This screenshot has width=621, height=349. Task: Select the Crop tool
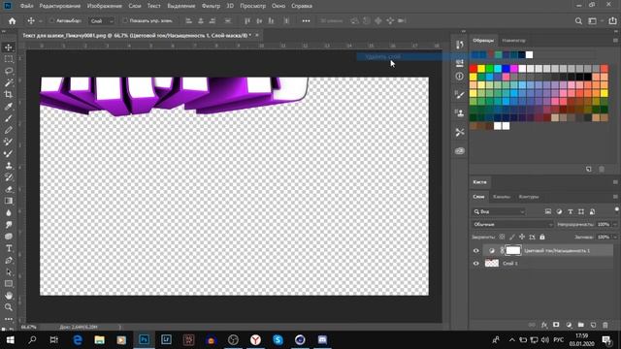(x=9, y=95)
